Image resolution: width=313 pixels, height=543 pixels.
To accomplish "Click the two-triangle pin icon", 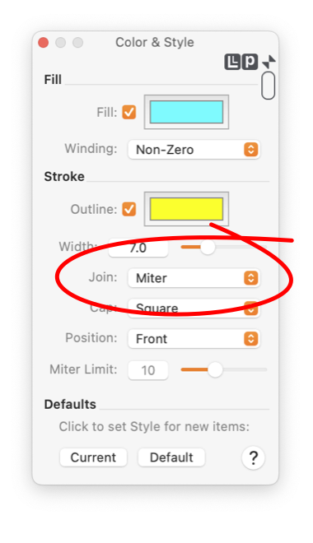I will tap(269, 62).
